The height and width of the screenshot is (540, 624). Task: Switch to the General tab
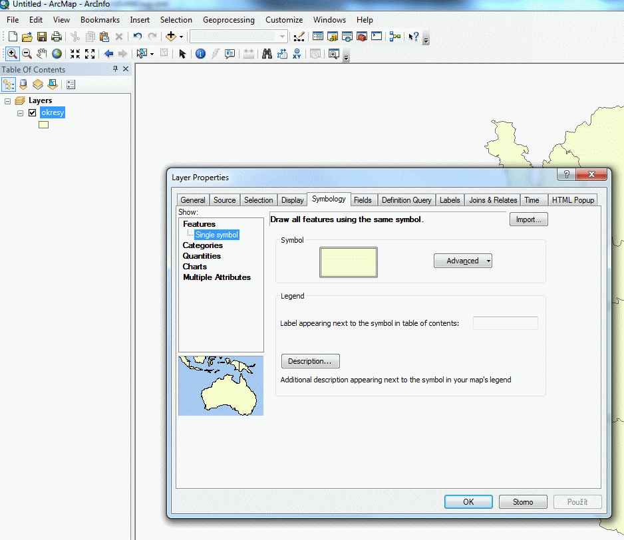tap(193, 200)
